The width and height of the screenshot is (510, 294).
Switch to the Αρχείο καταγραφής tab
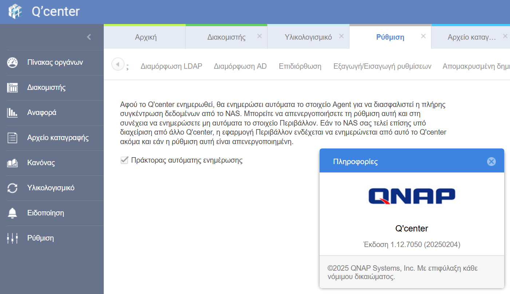pos(471,37)
